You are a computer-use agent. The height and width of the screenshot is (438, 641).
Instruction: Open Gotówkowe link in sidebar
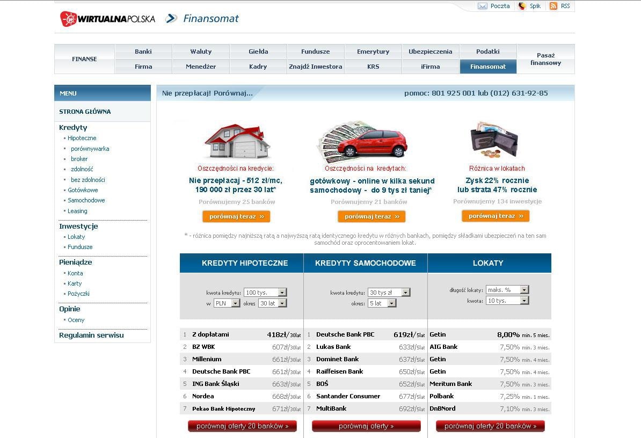[83, 190]
